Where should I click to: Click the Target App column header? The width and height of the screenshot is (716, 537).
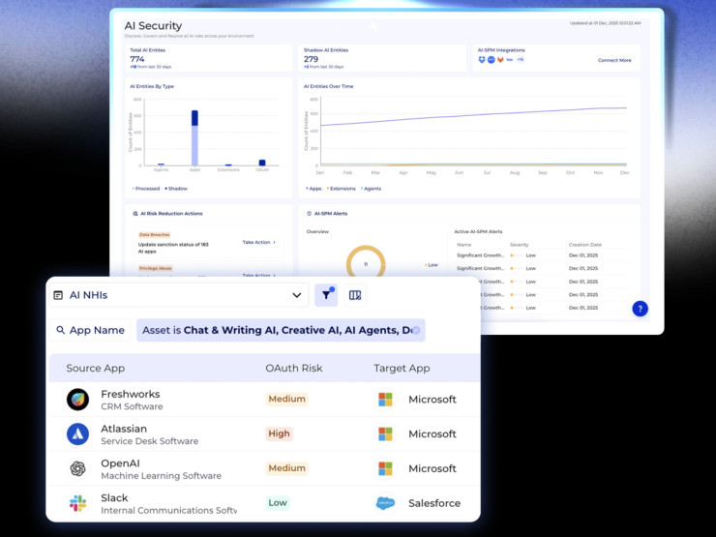(402, 368)
